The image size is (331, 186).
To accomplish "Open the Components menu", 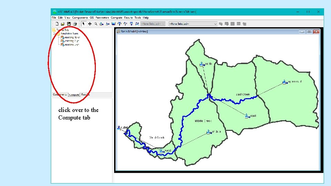I will click(80, 18).
